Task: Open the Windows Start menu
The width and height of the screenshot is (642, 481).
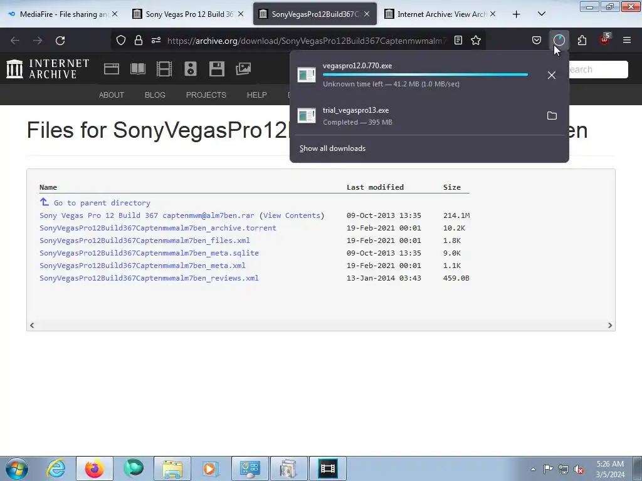Action: point(17,468)
